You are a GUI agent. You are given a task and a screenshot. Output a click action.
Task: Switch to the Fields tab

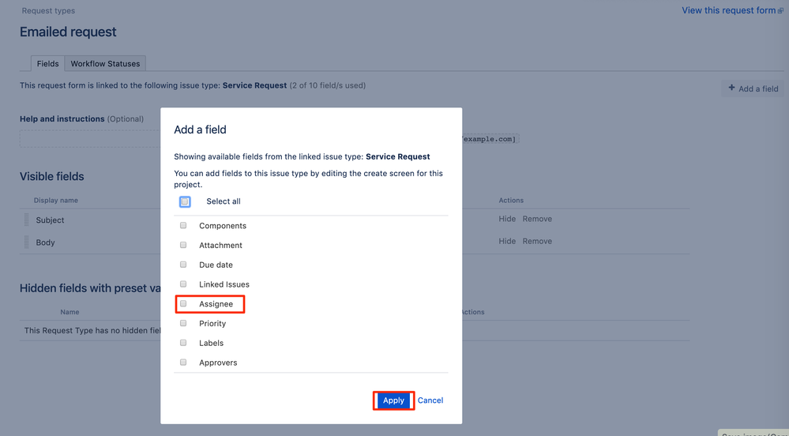[48, 63]
